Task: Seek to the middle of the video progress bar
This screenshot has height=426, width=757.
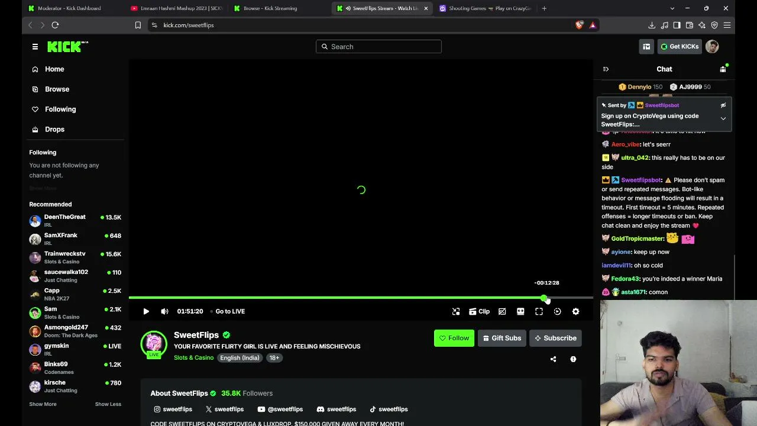Action: (x=361, y=298)
